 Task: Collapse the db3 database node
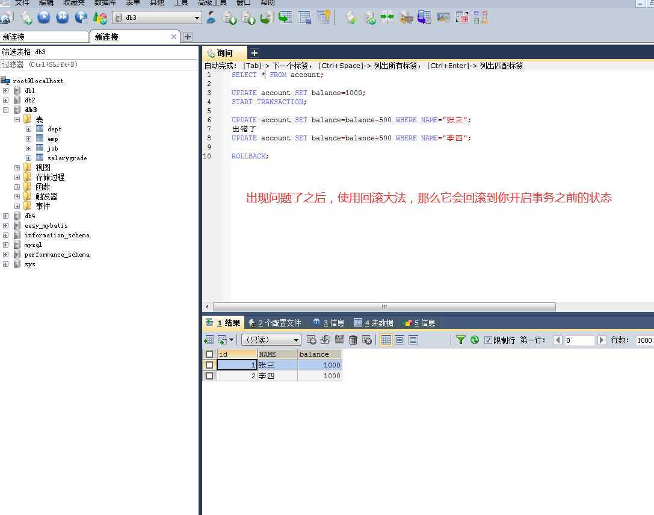(5, 110)
